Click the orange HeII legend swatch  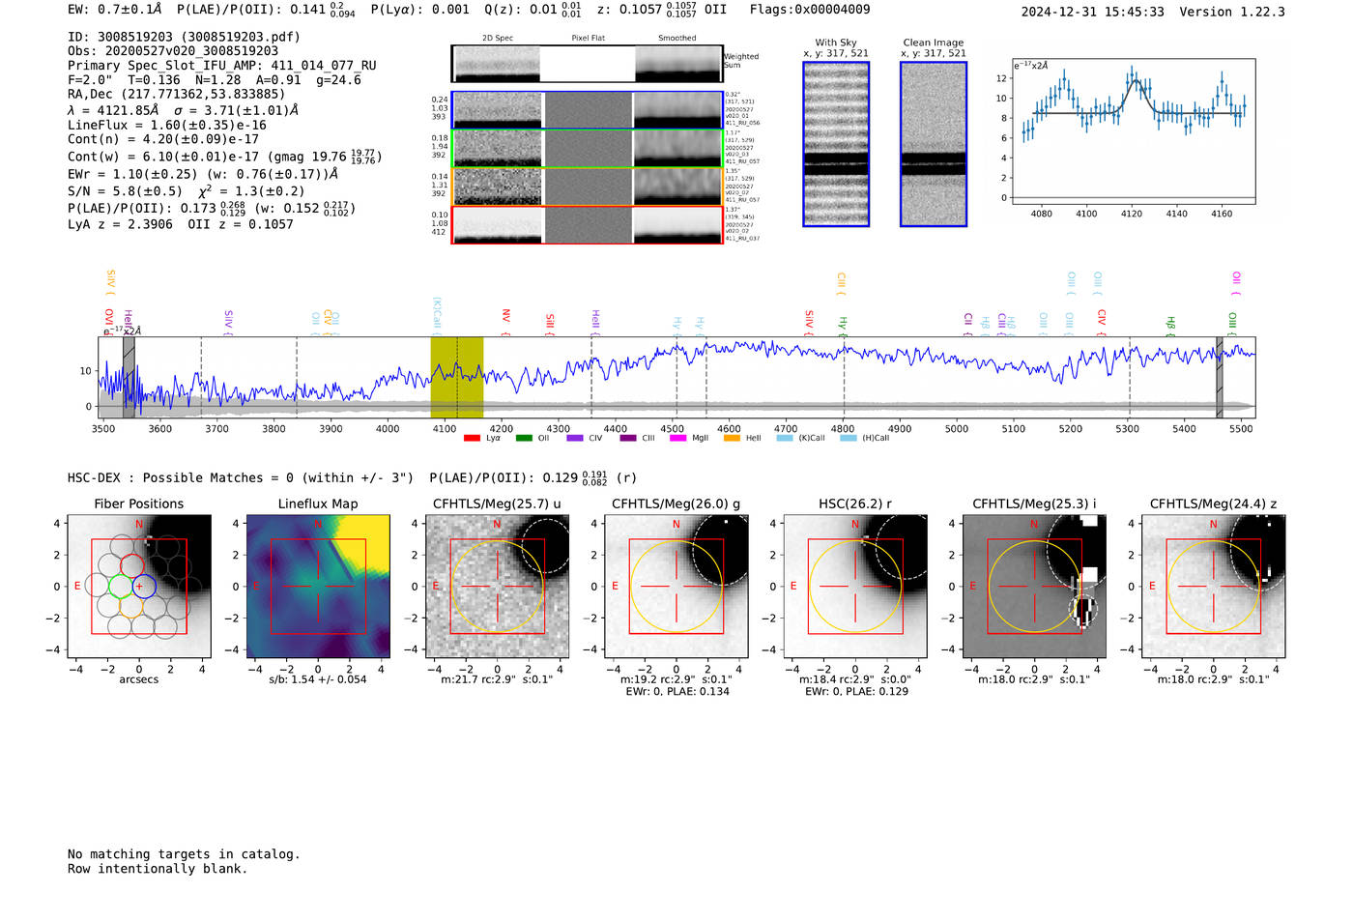[732, 438]
